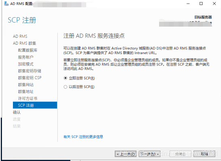Go to the 加密模式 step
Screen dimensions: 221x161
pos(25,64)
